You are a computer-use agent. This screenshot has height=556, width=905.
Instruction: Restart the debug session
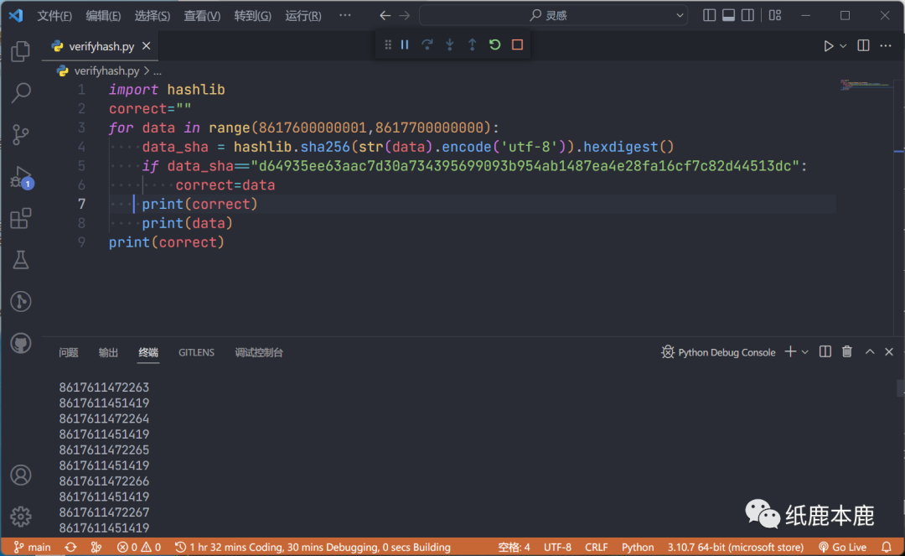tap(494, 44)
